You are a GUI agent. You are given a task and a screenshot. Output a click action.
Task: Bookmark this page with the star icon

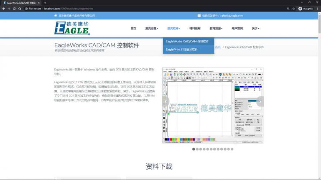tap(293, 9)
